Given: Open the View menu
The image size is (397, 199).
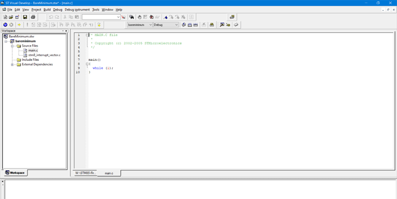Looking at the screenshot, I should (x=25, y=10).
